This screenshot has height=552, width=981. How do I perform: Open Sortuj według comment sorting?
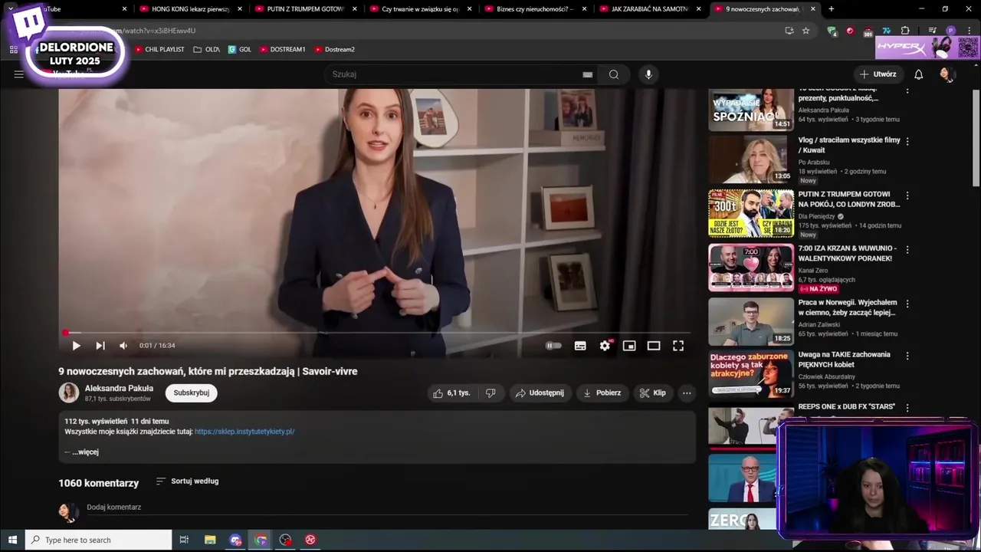coord(188,481)
